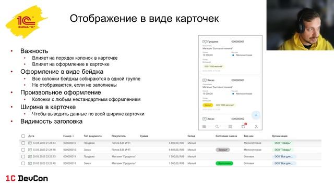Open the speaker webcam video thumbnail
The width and height of the screenshot is (334, 187).
tap(300, 25)
